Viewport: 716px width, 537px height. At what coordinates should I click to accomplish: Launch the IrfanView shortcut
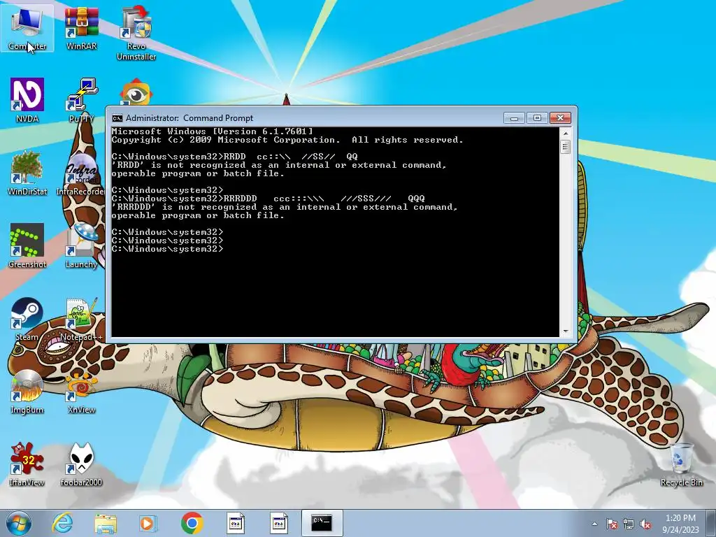[27, 464]
